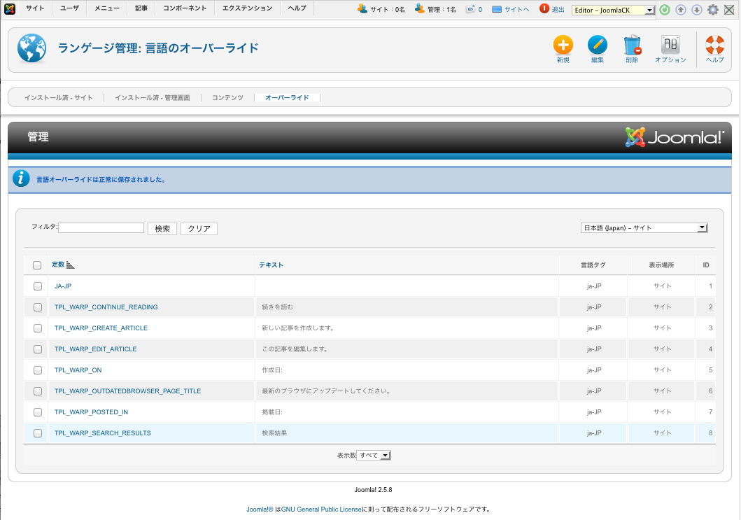The image size is (741, 520).
Task: Click the 編集 (Edit) pencil icon
Action: click(x=597, y=46)
